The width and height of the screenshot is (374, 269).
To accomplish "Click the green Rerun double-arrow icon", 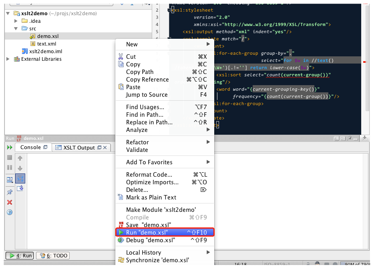I will 10,147.
